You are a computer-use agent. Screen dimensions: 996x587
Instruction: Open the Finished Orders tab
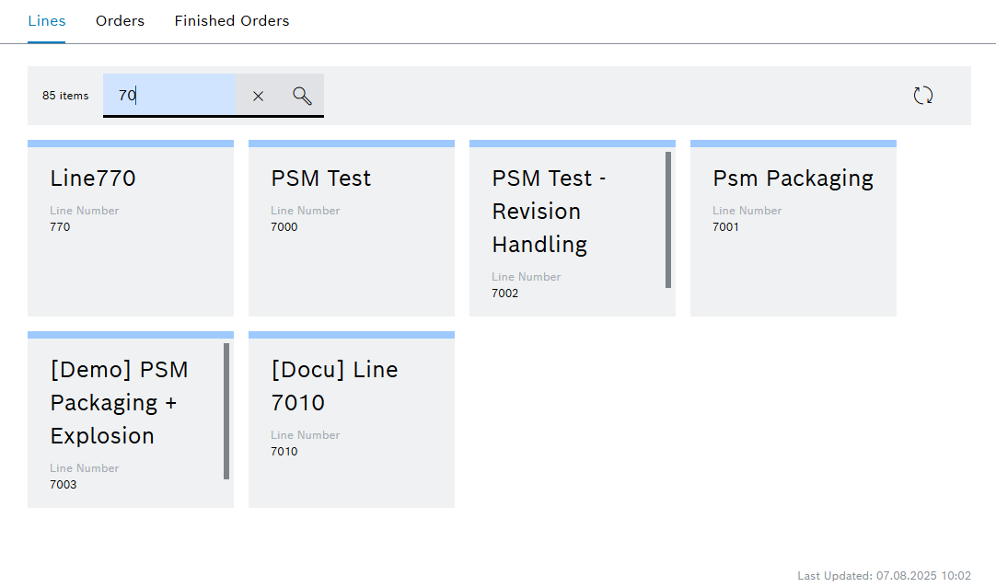pyautogui.click(x=231, y=20)
